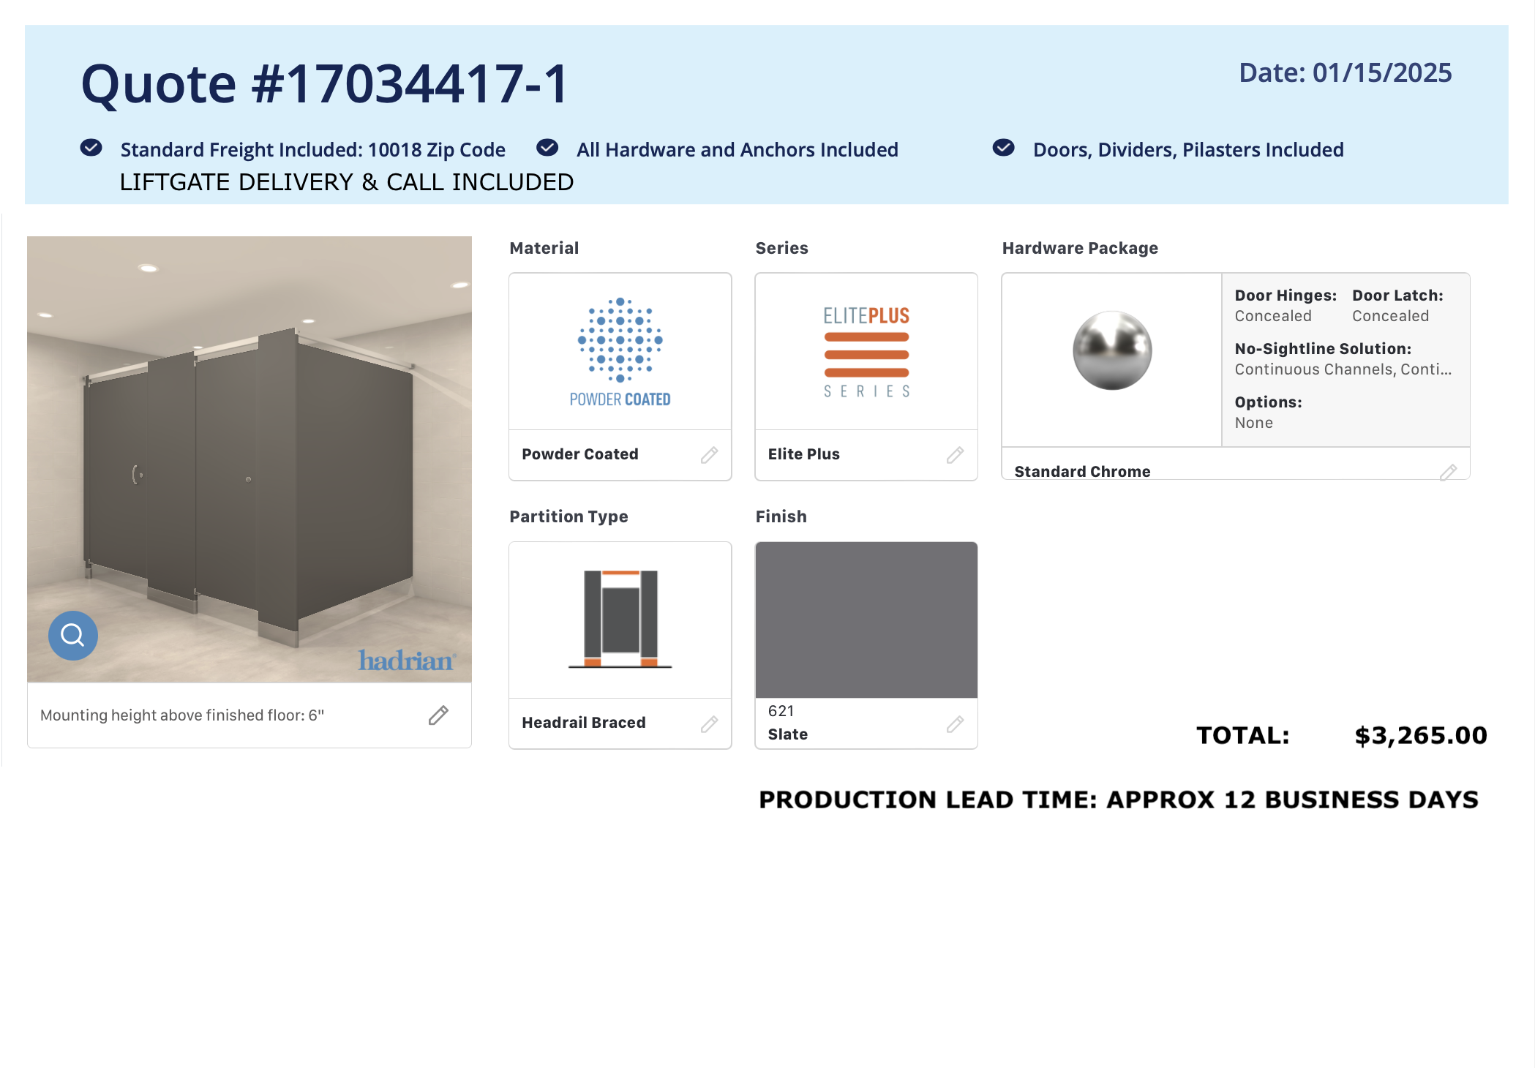Viewport: 1535px width, 1068px height.
Task: Click 'None' options value
Action: point(1253,423)
